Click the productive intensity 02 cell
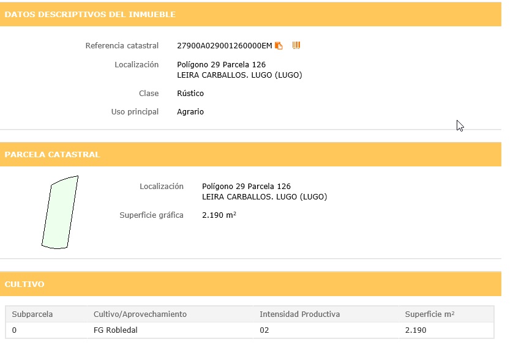Image resolution: width=513 pixels, height=353 pixels. point(264,330)
